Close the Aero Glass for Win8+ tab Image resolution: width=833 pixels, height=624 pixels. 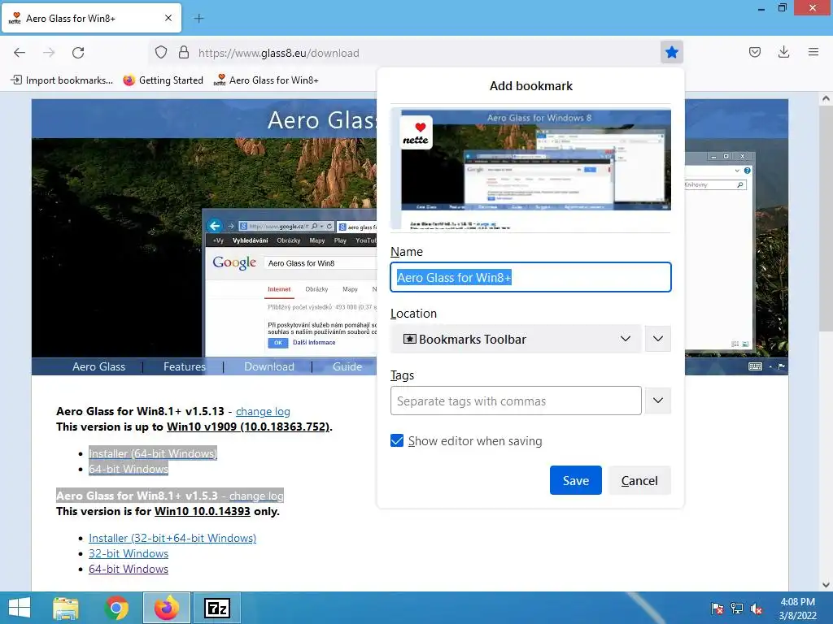(x=168, y=18)
